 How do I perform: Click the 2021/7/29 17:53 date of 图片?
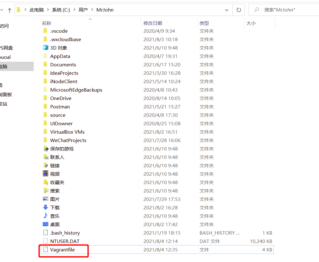tap(162, 199)
